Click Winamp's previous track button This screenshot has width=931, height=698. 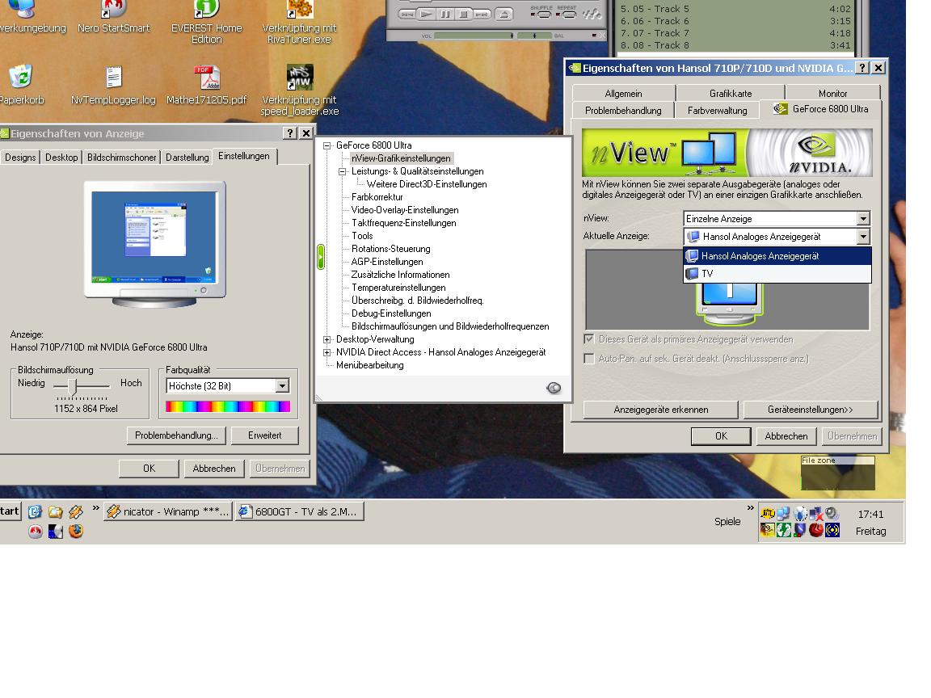(407, 15)
